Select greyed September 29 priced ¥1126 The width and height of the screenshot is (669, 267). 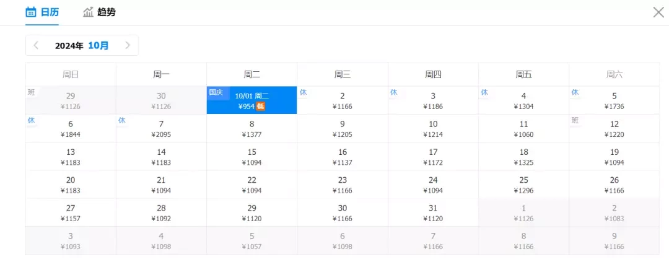[71, 100]
